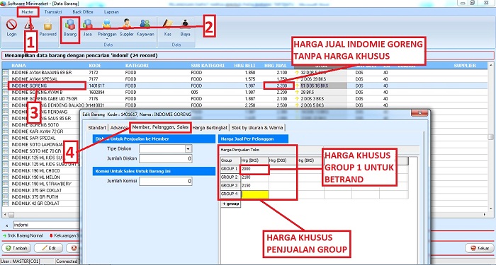Switch to the Laporan ribbon tab
Screen dimensions: 496x265
112,12
